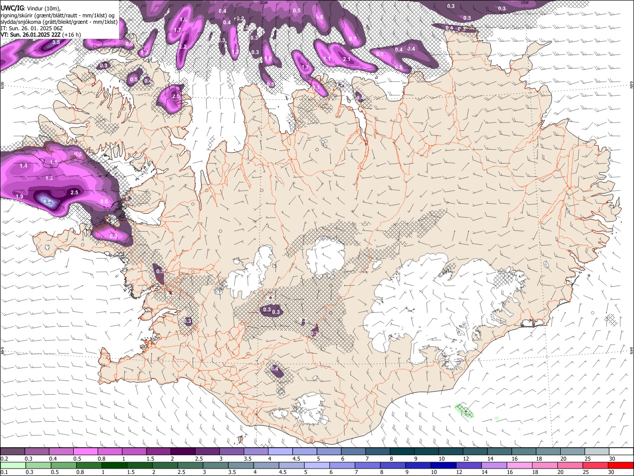Click the 1.9 precipitation value on the map
This screenshot has width=634, height=476.
19,197
